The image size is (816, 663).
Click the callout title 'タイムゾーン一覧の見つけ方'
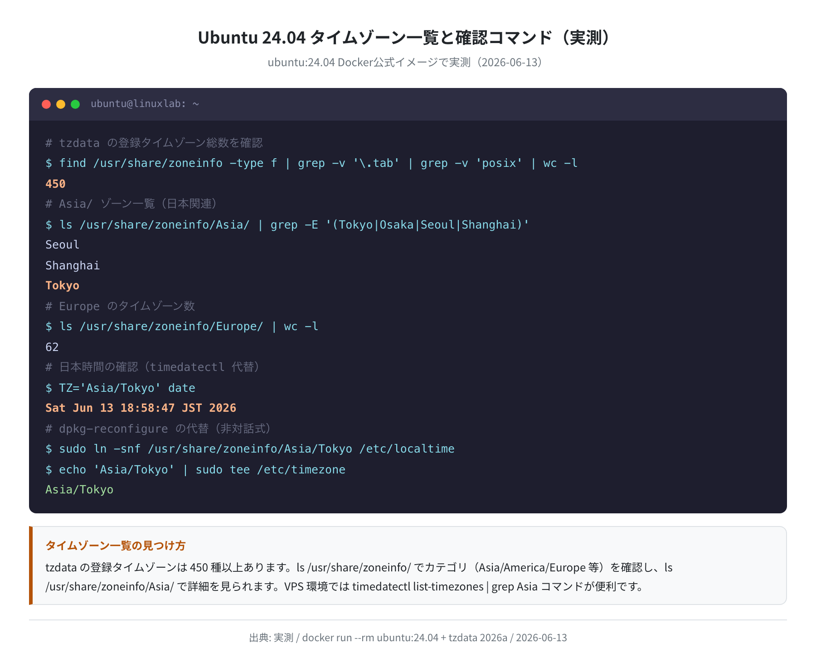116,546
